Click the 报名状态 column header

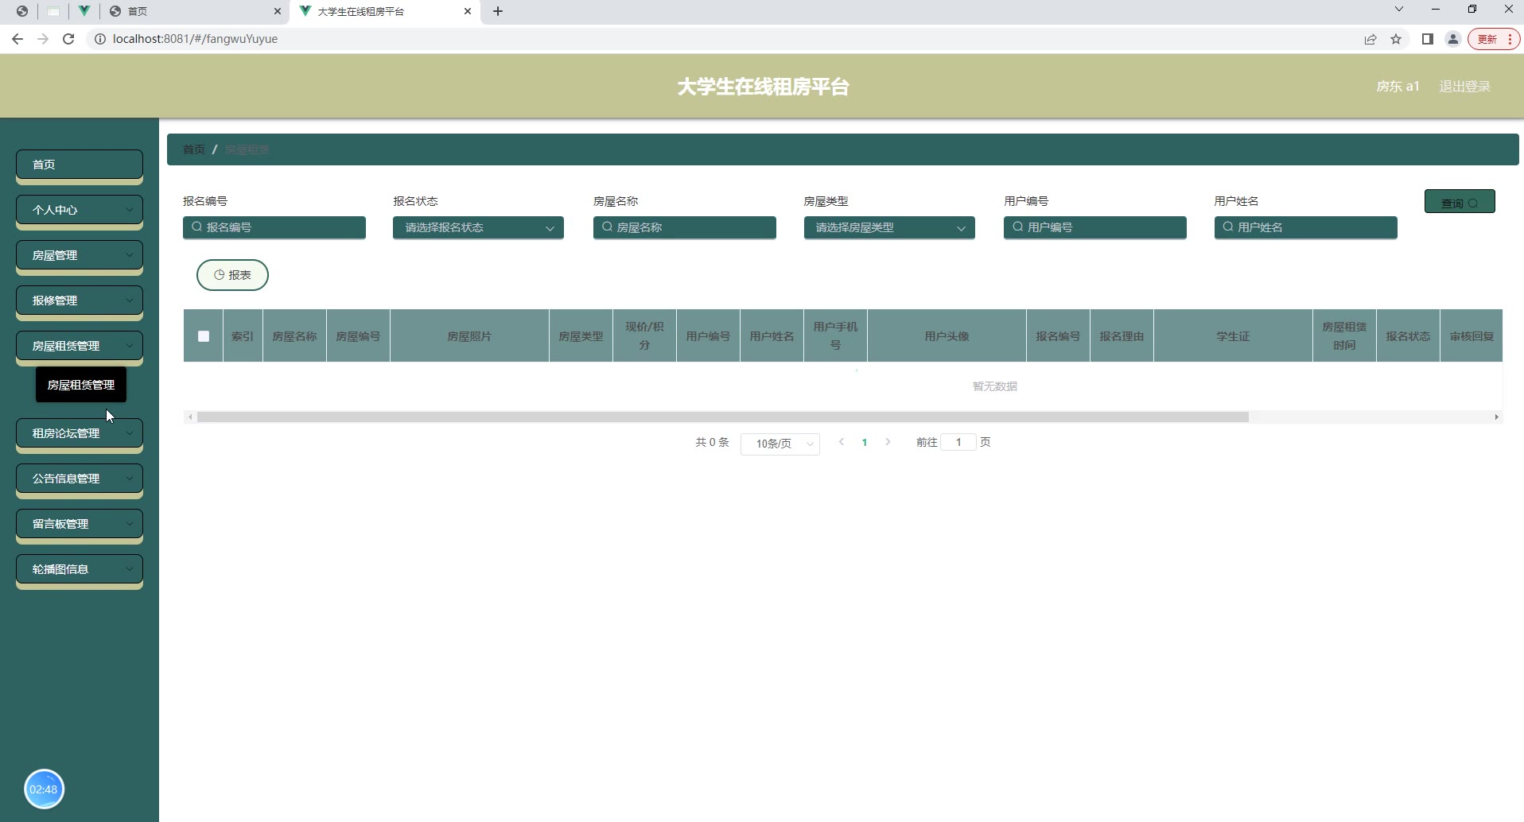1408,336
